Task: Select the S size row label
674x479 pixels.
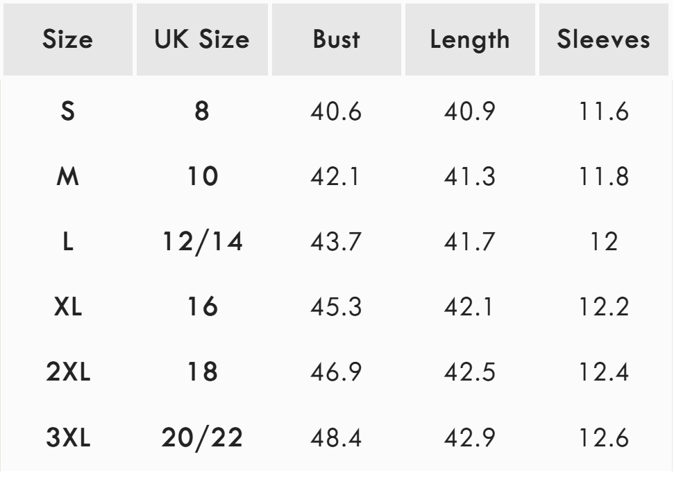Action: coord(67,112)
